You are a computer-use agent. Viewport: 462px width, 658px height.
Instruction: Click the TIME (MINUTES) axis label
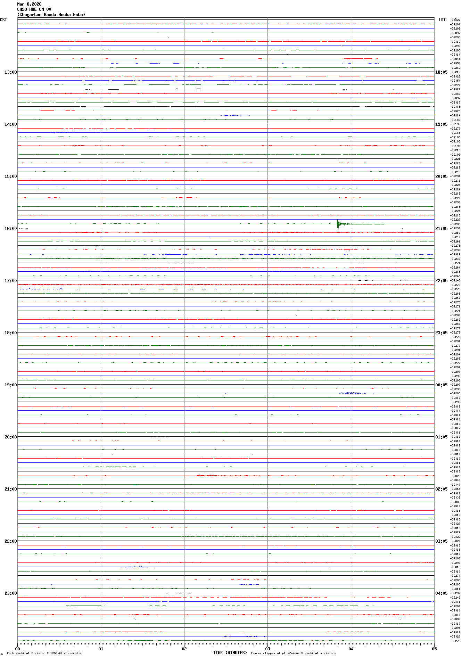pos(230,653)
